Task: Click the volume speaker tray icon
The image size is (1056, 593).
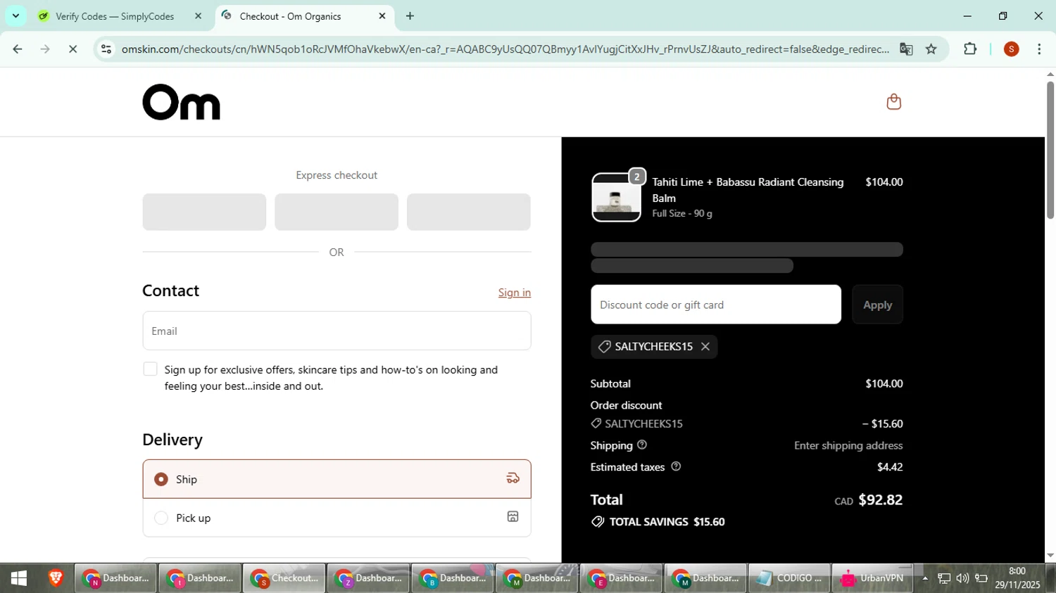Action: click(x=962, y=579)
